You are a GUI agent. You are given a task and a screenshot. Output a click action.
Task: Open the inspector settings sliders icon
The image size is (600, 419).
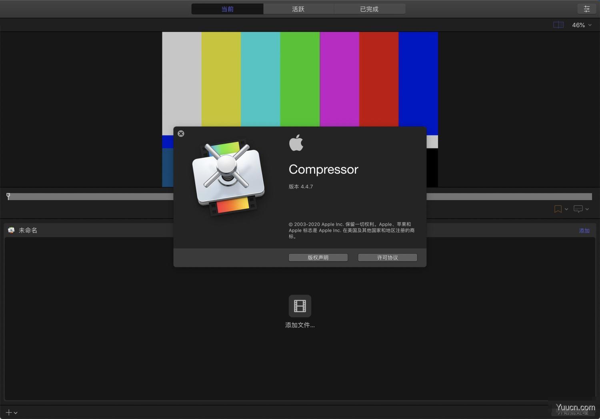pos(587,9)
